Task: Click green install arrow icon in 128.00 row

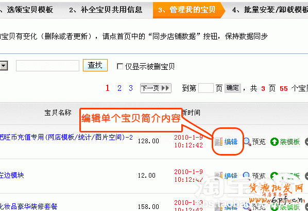Action: pyautogui.click(x=274, y=142)
